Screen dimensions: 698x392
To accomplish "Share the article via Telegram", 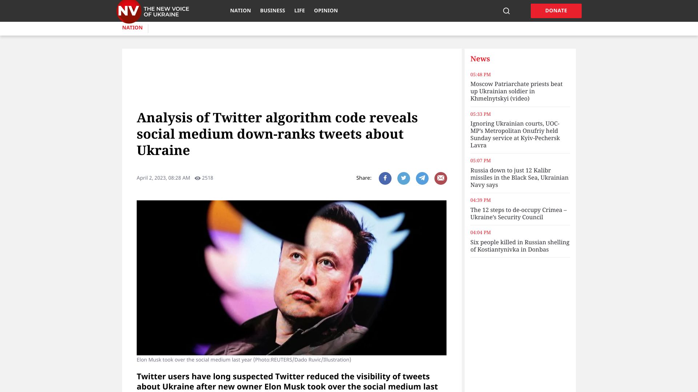I will (422, 178).
